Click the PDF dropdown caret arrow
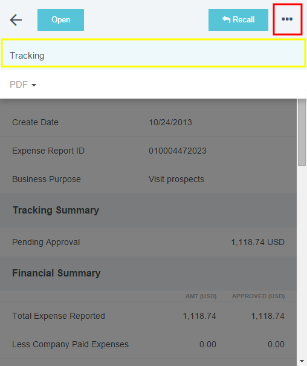307x366 pixels. point(34,85)
